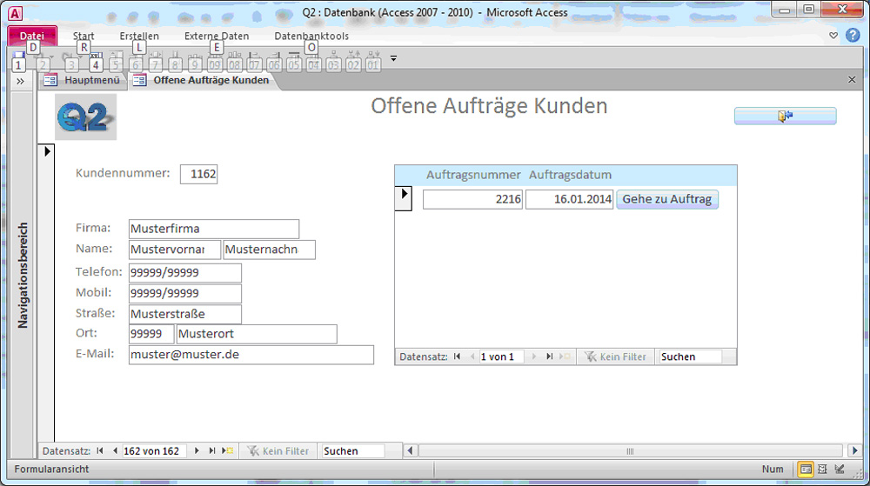
Task: Click the Q2 logo image
Action: [85, 117]
